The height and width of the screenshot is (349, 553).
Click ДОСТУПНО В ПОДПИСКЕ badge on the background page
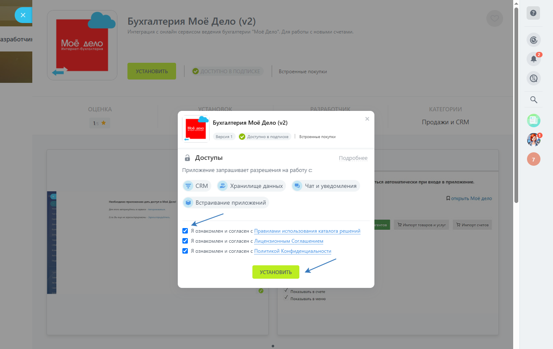point(228,71)
